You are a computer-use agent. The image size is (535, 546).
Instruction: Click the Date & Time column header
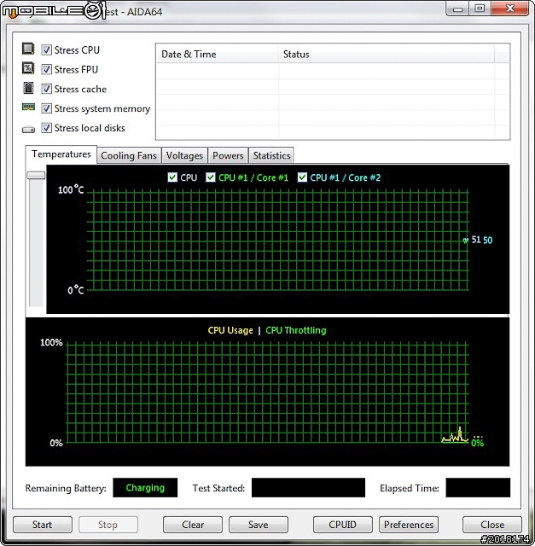(x=218, y=55)
